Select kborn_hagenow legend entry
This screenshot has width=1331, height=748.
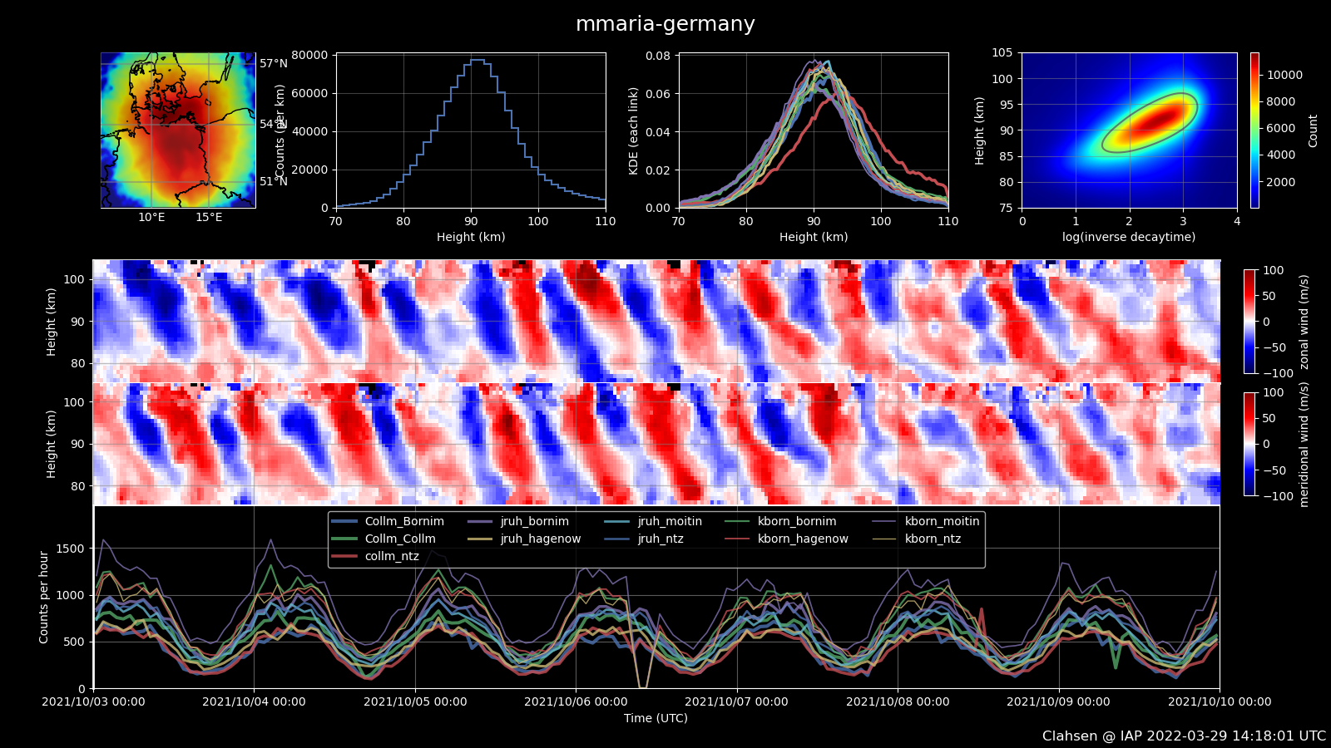coord(786,539)
